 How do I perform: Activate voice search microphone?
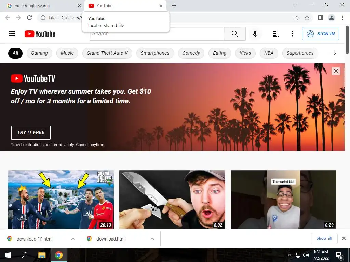coord(255,34)
